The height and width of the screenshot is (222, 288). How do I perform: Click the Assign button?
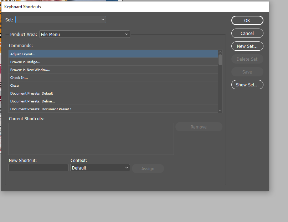[148, 168]
